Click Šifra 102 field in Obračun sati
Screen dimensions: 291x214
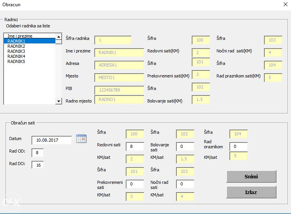[x=185, y=134]
